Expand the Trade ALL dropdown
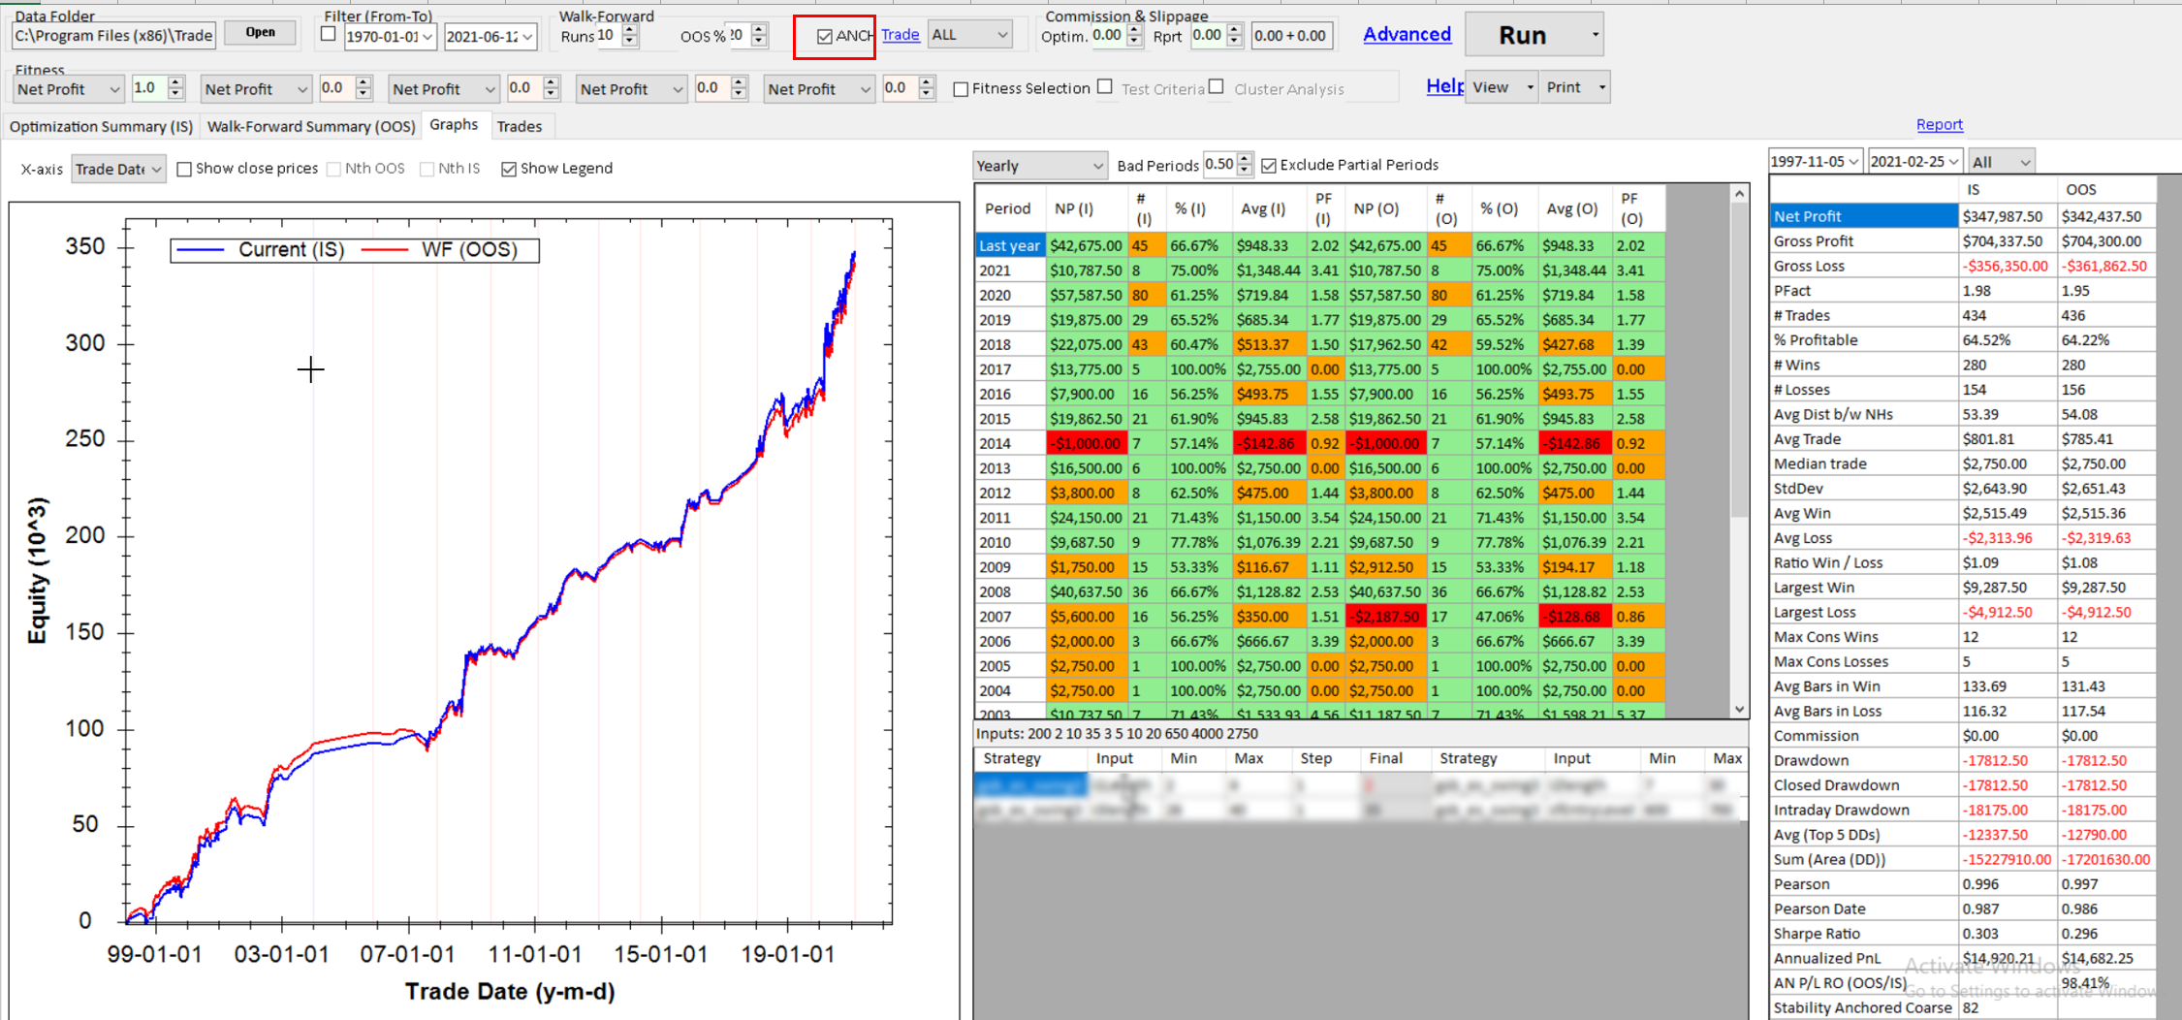Viewport: 2182px width, 1020px height. click(x=969, y=36)
